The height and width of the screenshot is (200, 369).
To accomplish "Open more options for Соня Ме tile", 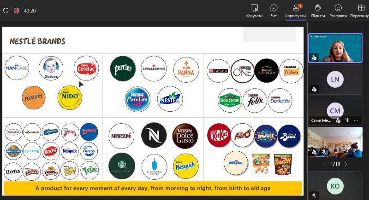I will pyautogui.click(x=356, y=120).
